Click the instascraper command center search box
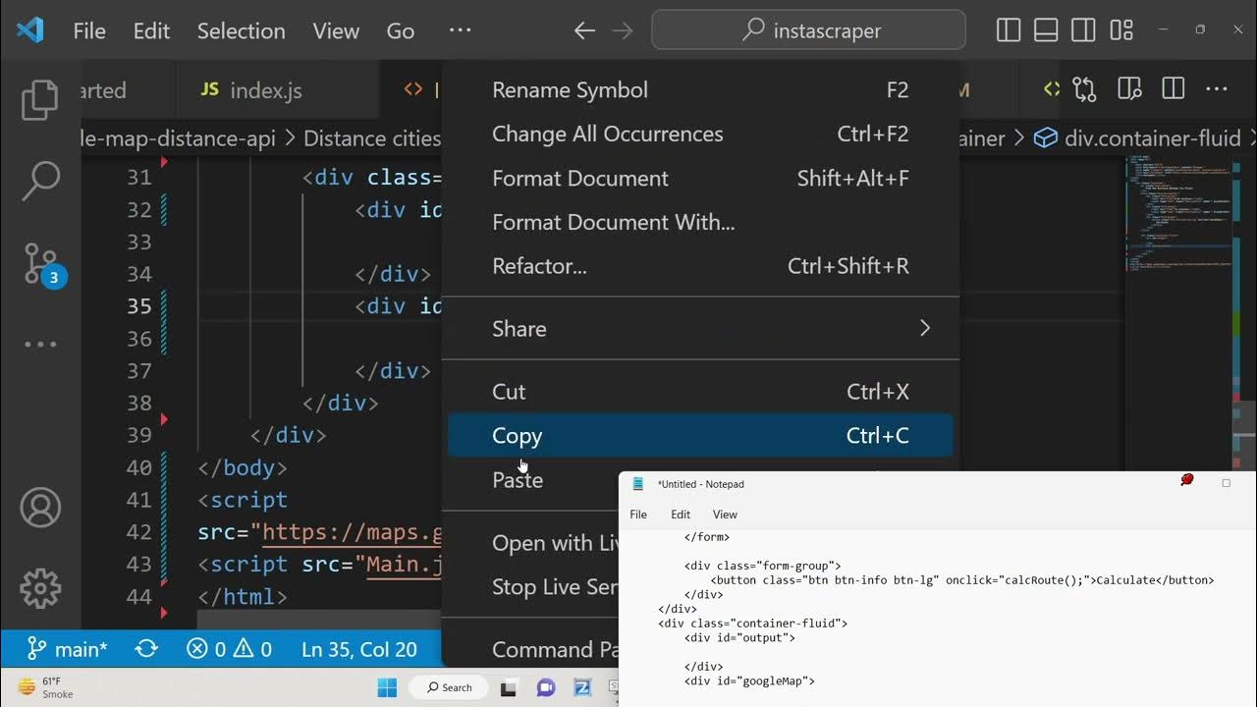The height and width of the screenshot is (707, 1257). [x=808, y=30]
